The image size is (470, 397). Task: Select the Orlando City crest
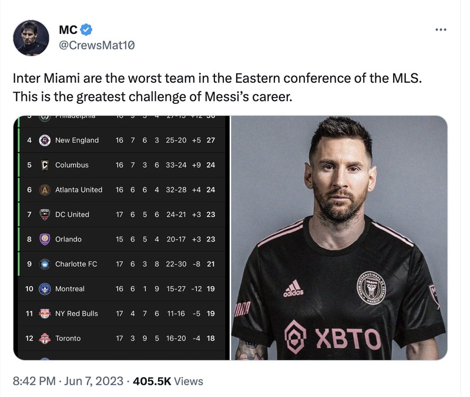(43, 239)
